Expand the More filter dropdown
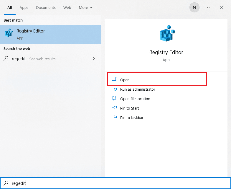The image size is (231, 189). pyautogui.click(x=86, y=8)
